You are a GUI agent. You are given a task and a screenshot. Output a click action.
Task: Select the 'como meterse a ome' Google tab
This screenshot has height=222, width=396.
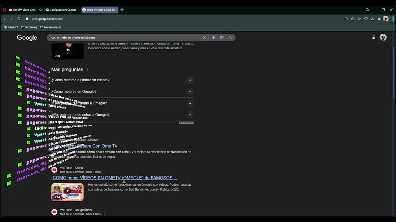point(100,10)
